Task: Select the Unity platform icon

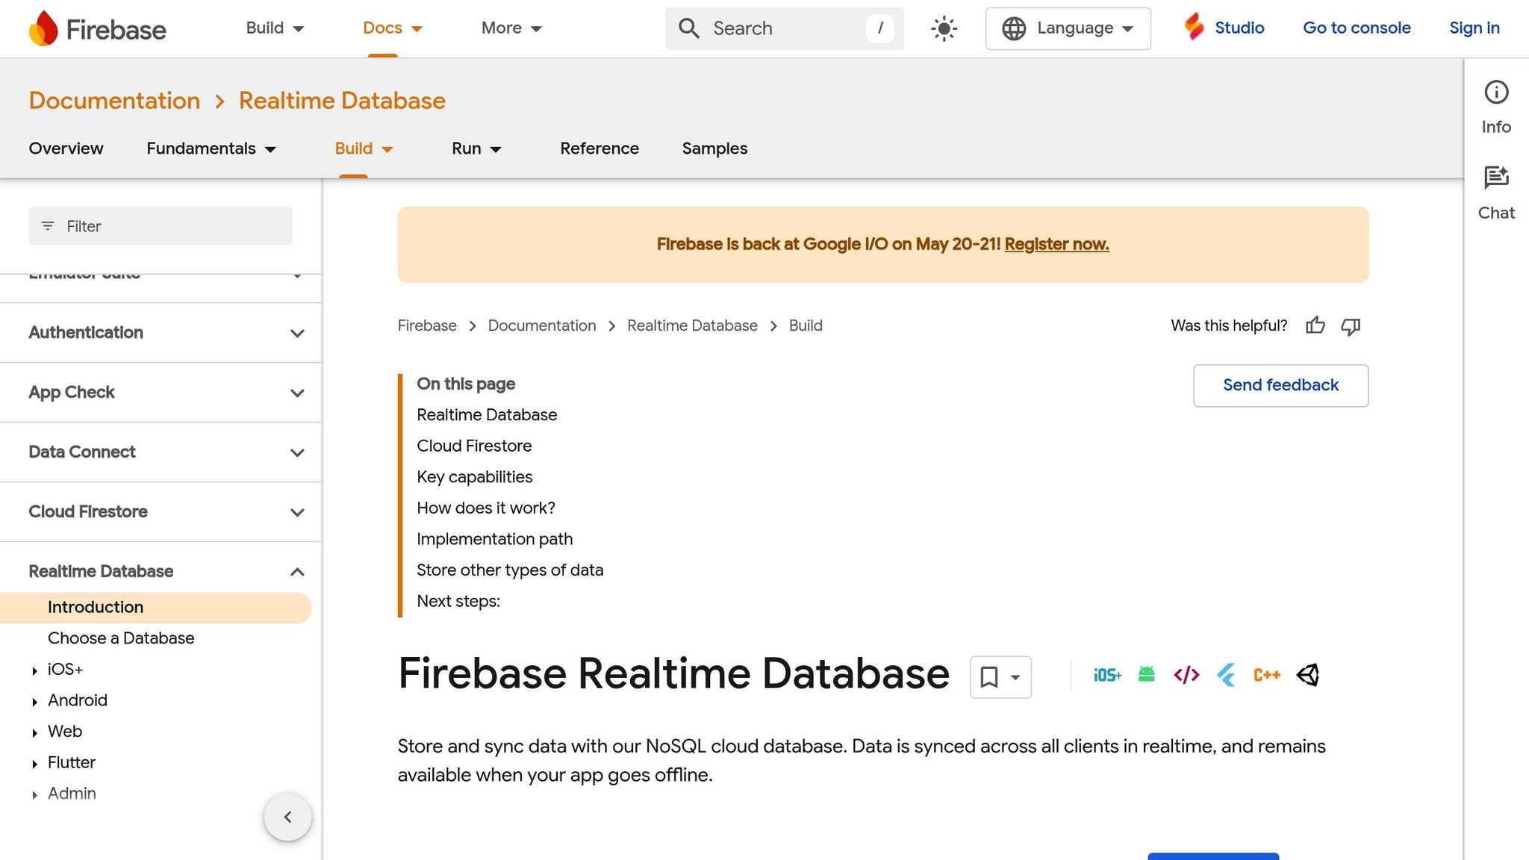Action: tap(1308, 676)
